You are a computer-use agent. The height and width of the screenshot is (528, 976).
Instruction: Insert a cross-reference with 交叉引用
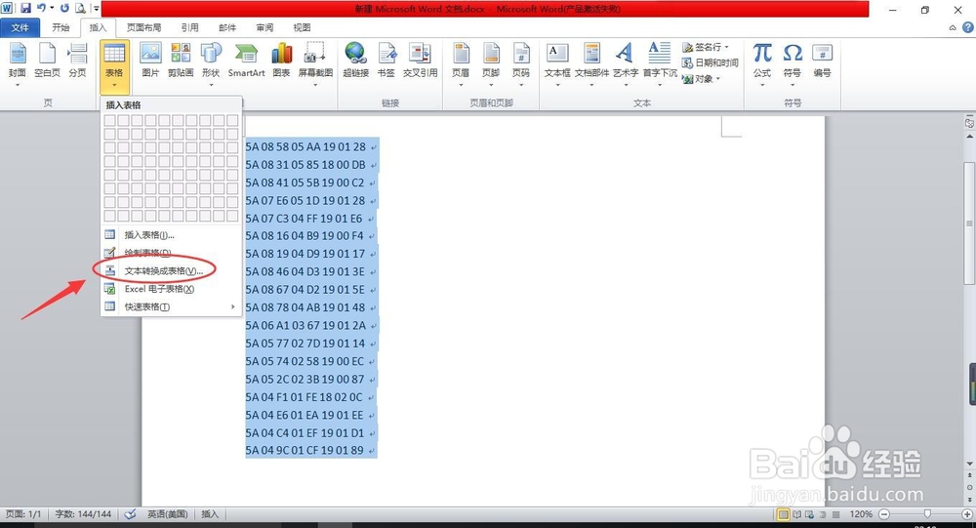(420, 61)
